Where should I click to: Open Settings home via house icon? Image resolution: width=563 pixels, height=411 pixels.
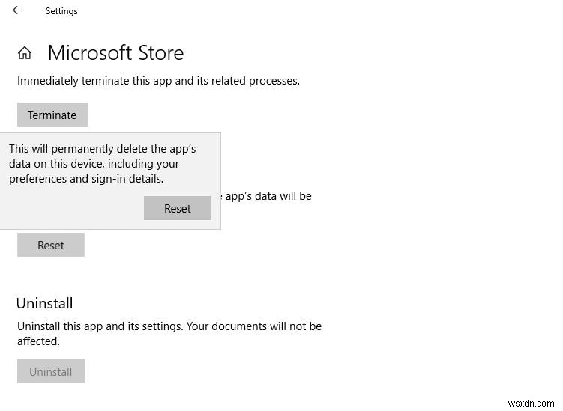coord(25,53)
